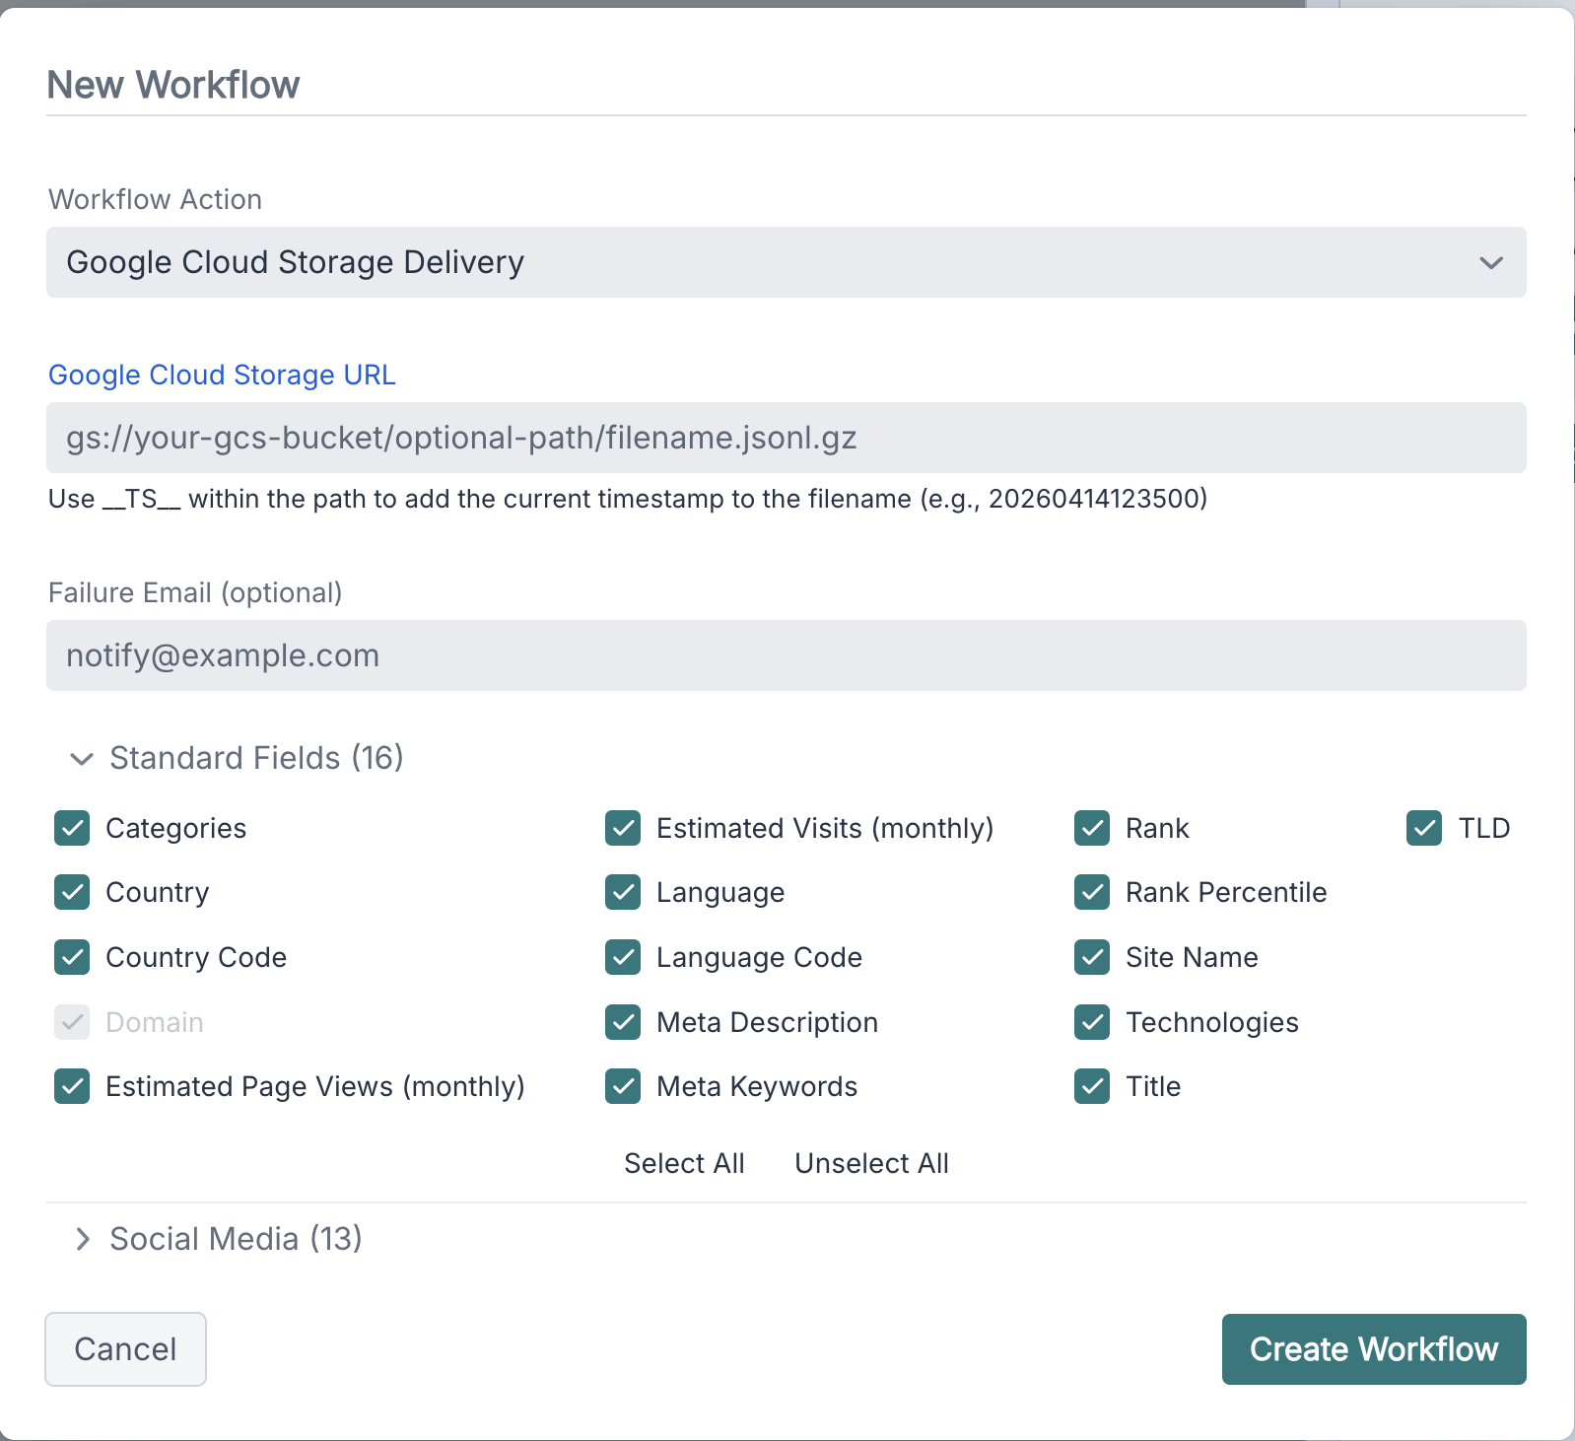Focus the Google Cloud Storage URL input field
This screenshot has width=1575, height=1441.
pyautogui.click(x=786, y=438)
